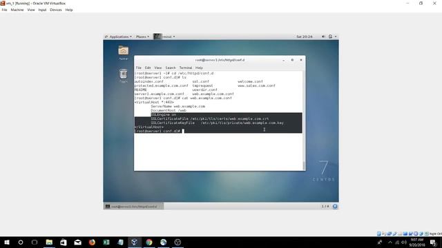This screenshot has width=442, height=248.
Task: Click 'protected.example.com.conf' in ls output
Action: [161, 85]
